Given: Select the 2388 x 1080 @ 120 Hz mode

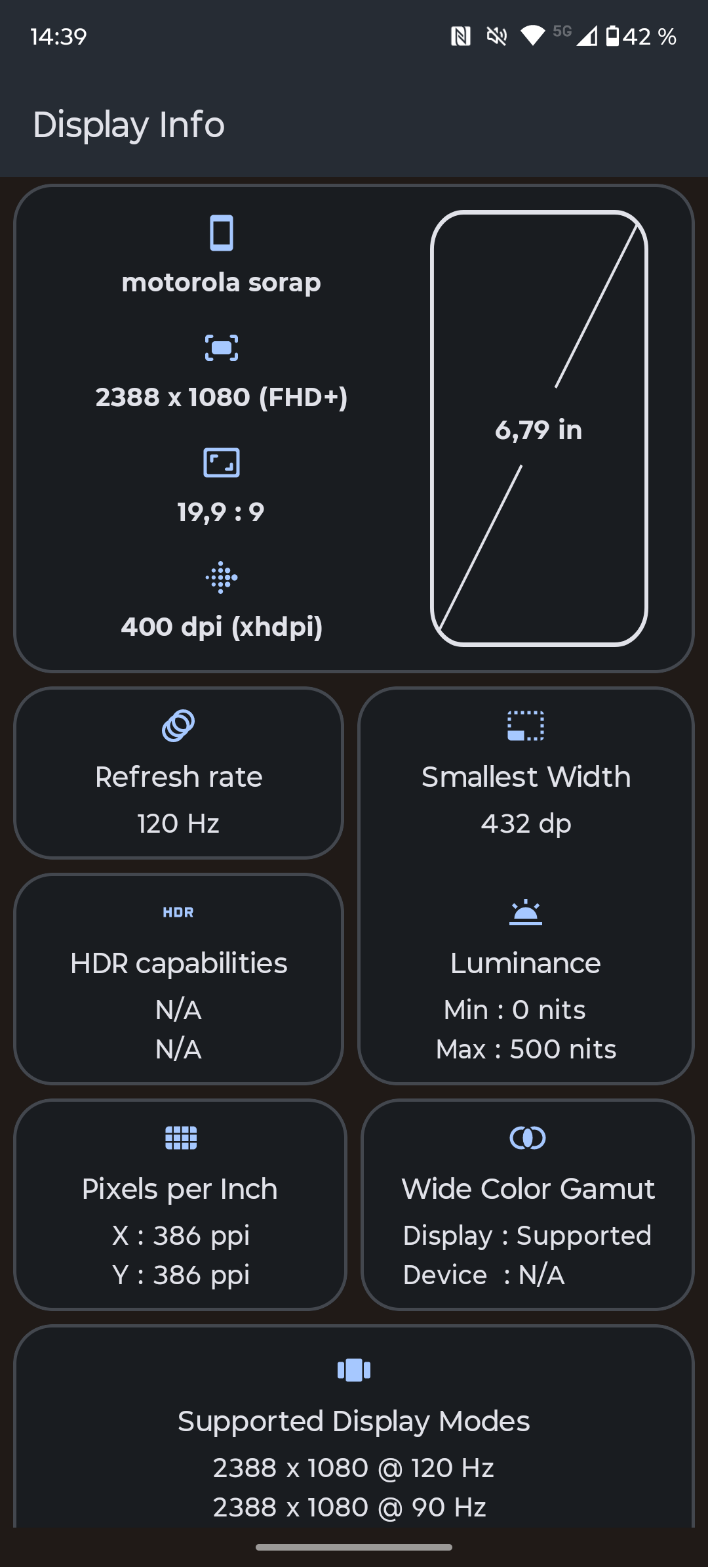Looking at the screenshot, I should [353, 1468].
